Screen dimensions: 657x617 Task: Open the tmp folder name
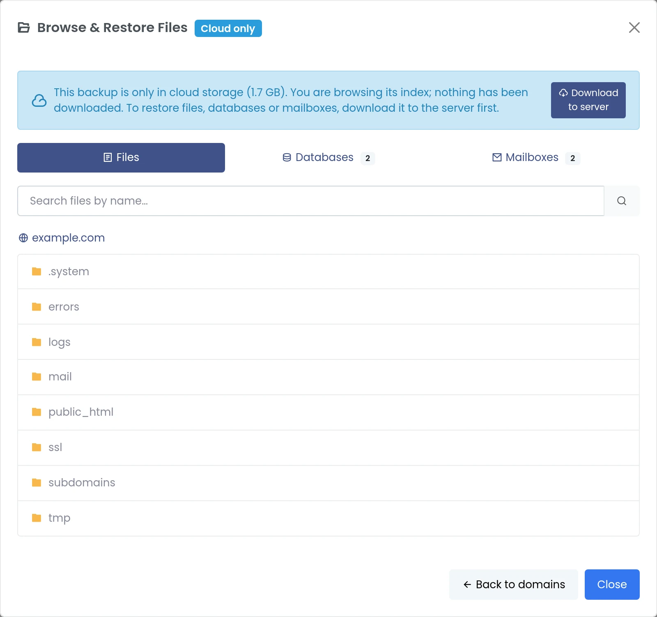click(x=60, y=518)
